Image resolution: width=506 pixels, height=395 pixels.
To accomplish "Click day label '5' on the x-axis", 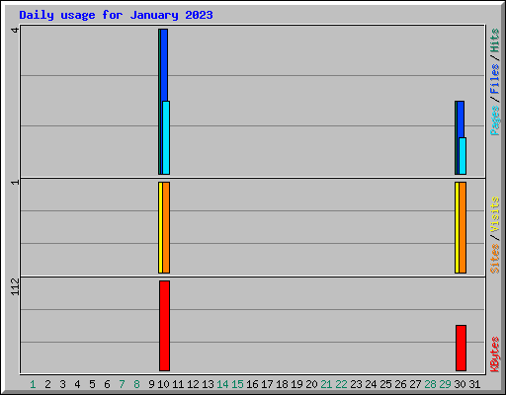I will (92, 384).
